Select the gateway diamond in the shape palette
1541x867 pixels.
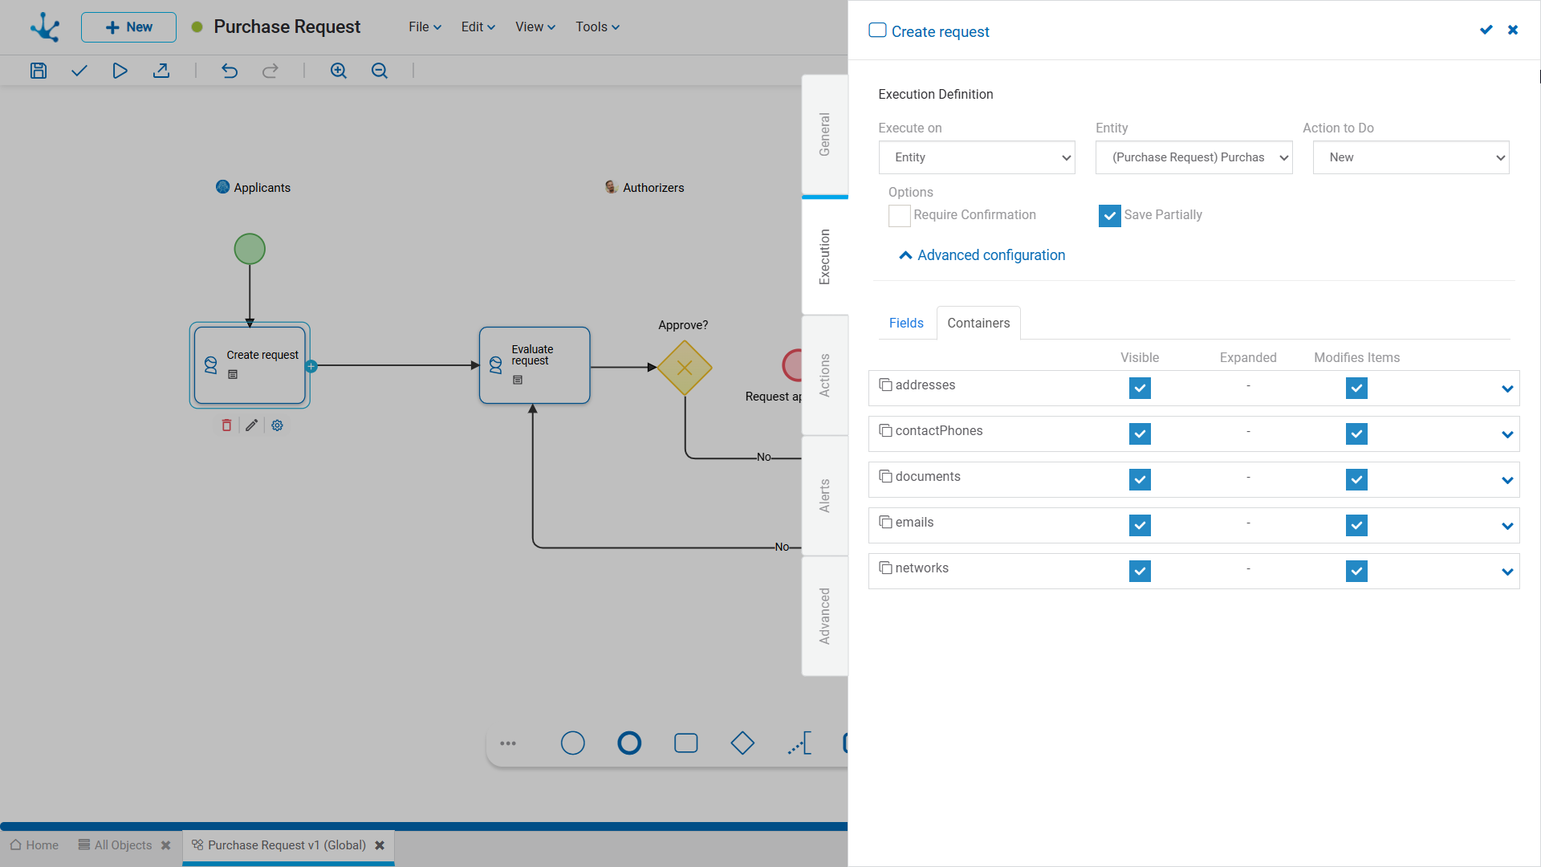click(742, 743)
